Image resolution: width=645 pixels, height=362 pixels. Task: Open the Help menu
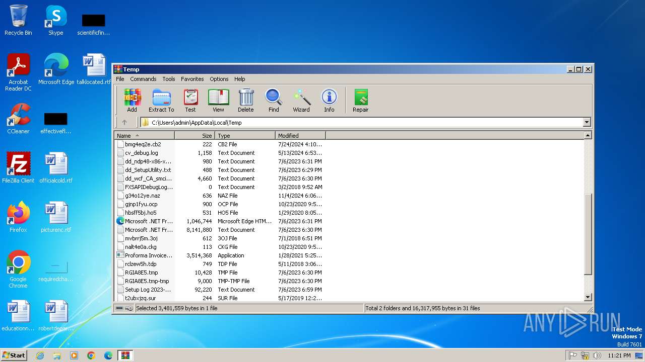click(240, 79)
